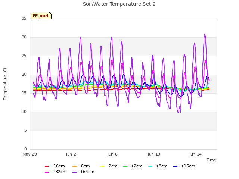Click the +64cm legend label
Viewport: 239px width, 179px height.
(87, 172)
